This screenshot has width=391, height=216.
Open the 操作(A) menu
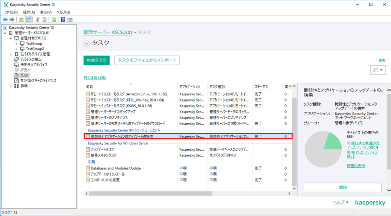point(29,12)
